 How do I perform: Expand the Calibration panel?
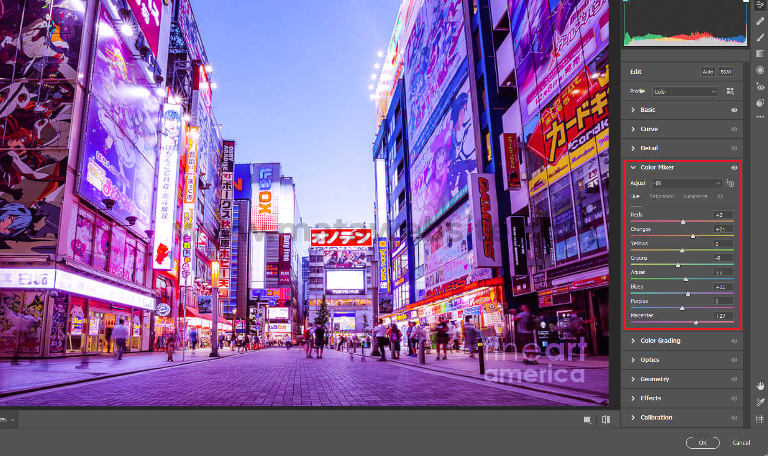[633, 418]
